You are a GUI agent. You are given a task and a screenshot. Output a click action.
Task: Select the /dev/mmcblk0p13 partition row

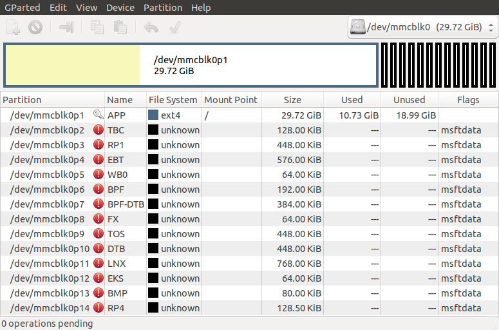(249, 293)
